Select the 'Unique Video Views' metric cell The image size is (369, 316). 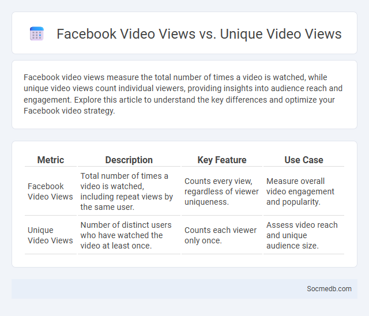click(x=50, y=235)
